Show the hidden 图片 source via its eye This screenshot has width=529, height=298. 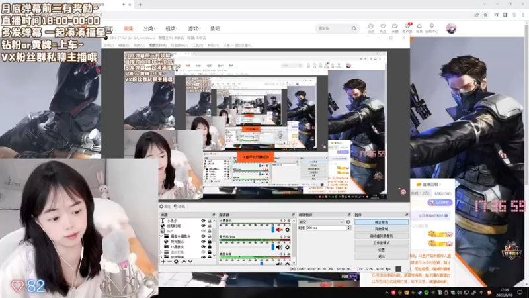203,231
